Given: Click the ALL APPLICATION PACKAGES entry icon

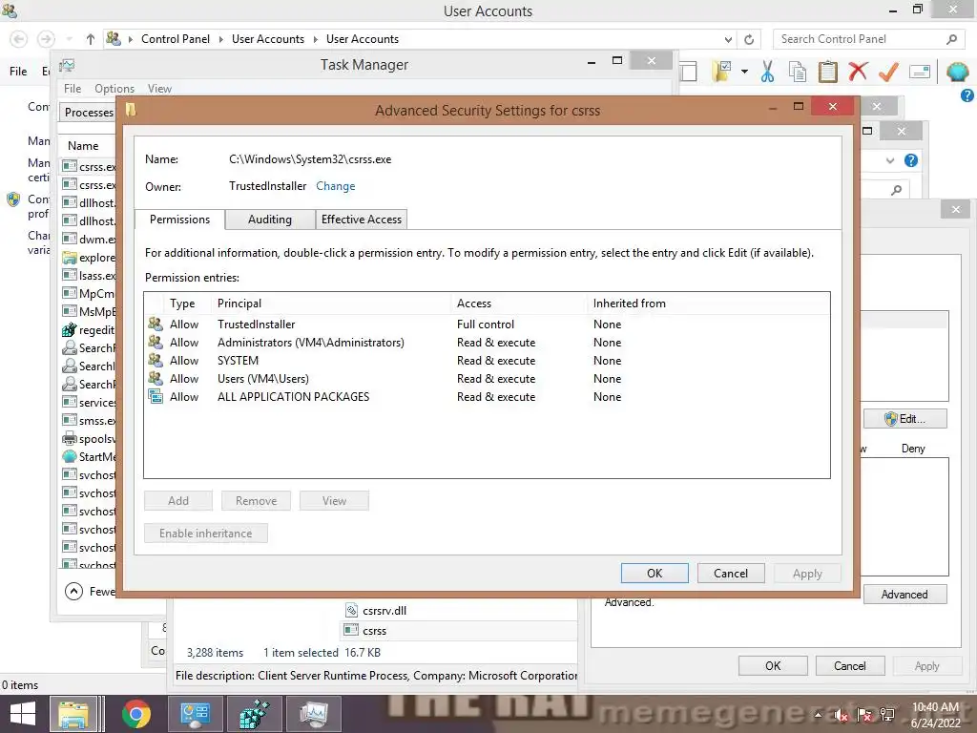Looking at the screenshot, I should click(156, 396).
